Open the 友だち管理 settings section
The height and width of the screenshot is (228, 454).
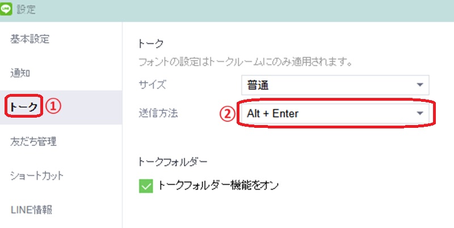click(x=33, y=141)
